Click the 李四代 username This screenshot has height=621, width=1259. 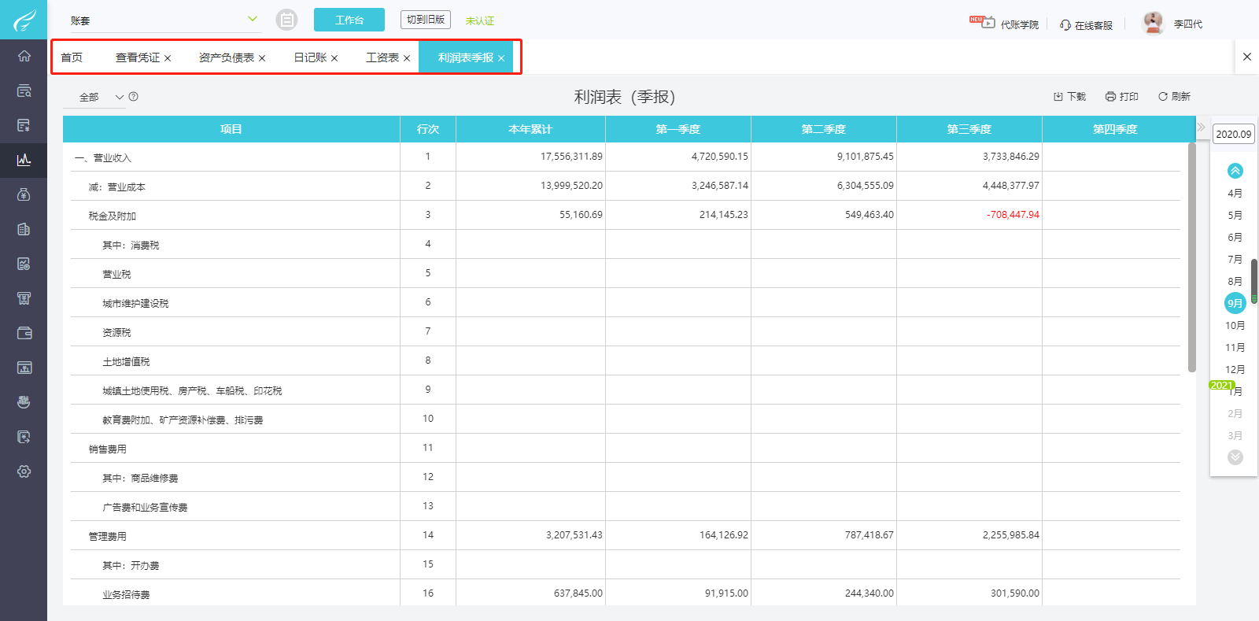(x=1188, y=24)
